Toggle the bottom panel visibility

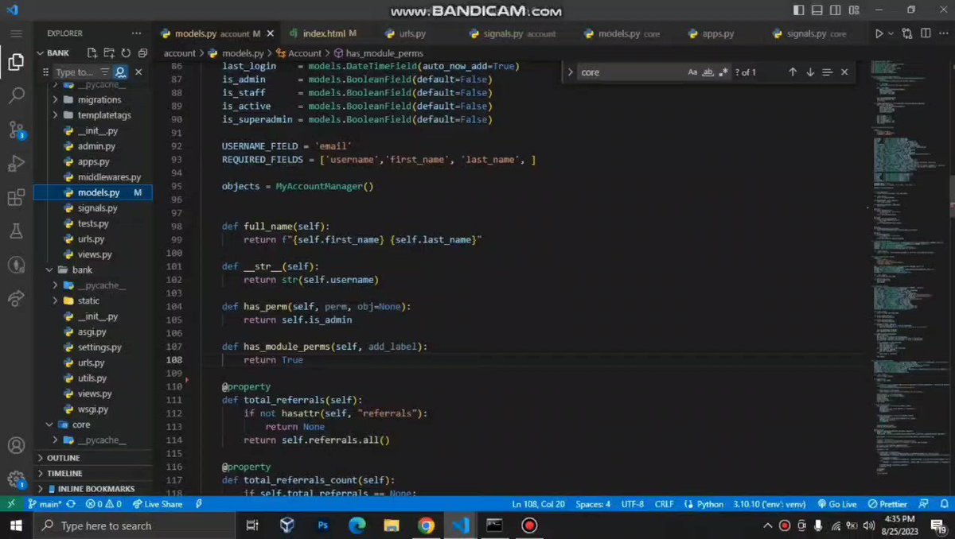coord(816,10)
